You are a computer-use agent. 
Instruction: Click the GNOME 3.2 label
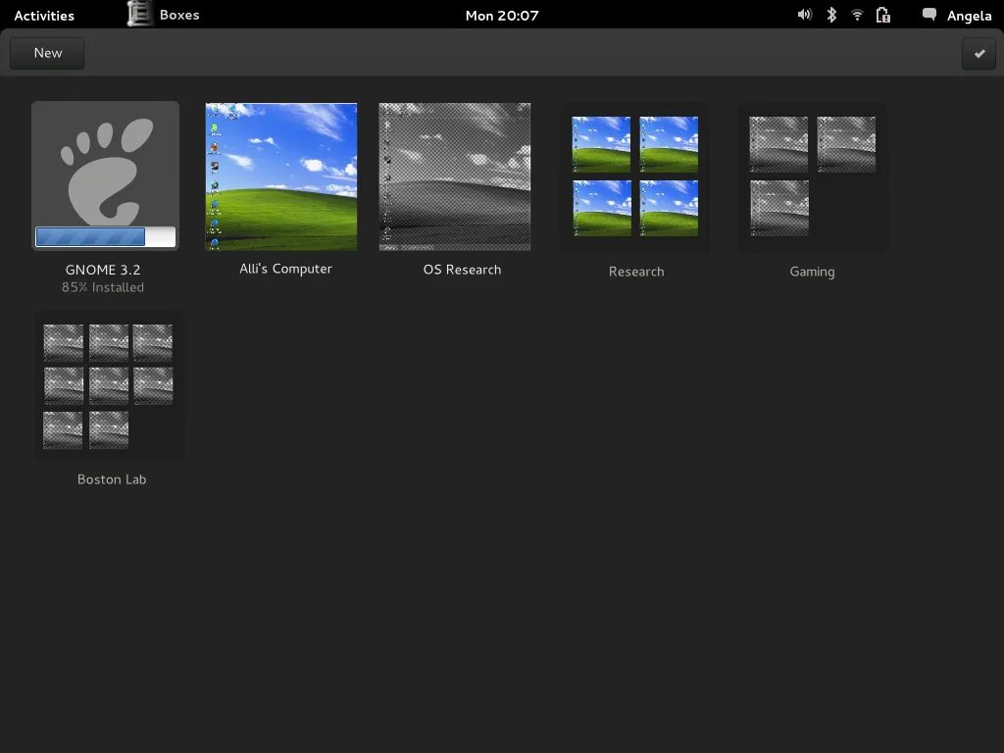[103, 270]
